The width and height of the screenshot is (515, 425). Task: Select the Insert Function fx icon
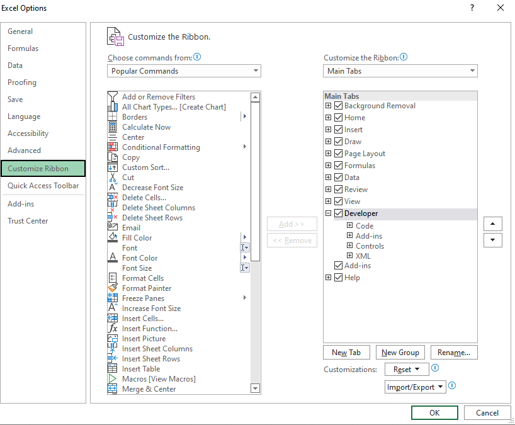(x=113, y=329)
